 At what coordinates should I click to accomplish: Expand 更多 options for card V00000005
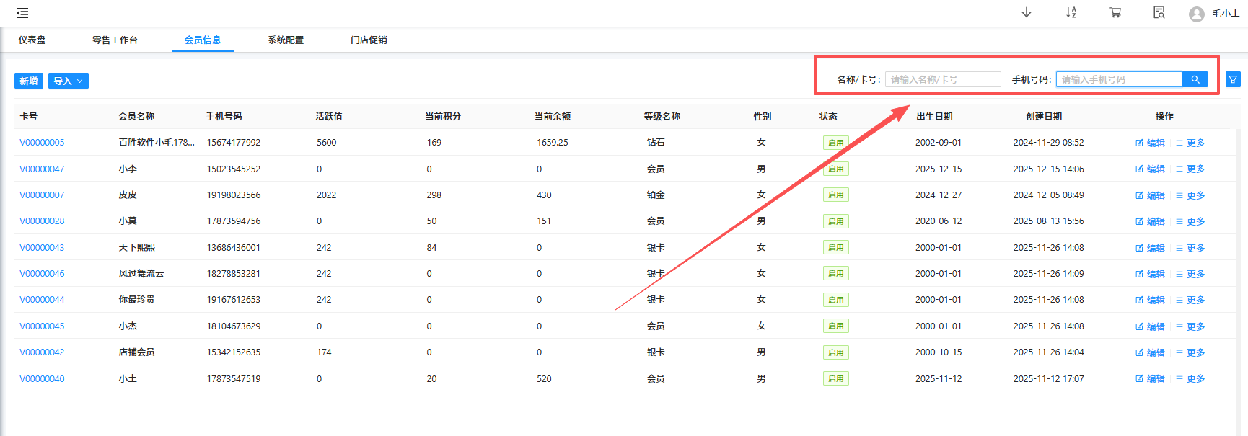point(1190,143)
